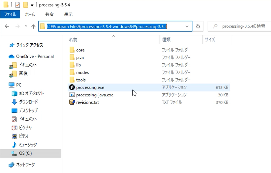
Task: Click the 30 KB size cell
Action: [223, 95]
